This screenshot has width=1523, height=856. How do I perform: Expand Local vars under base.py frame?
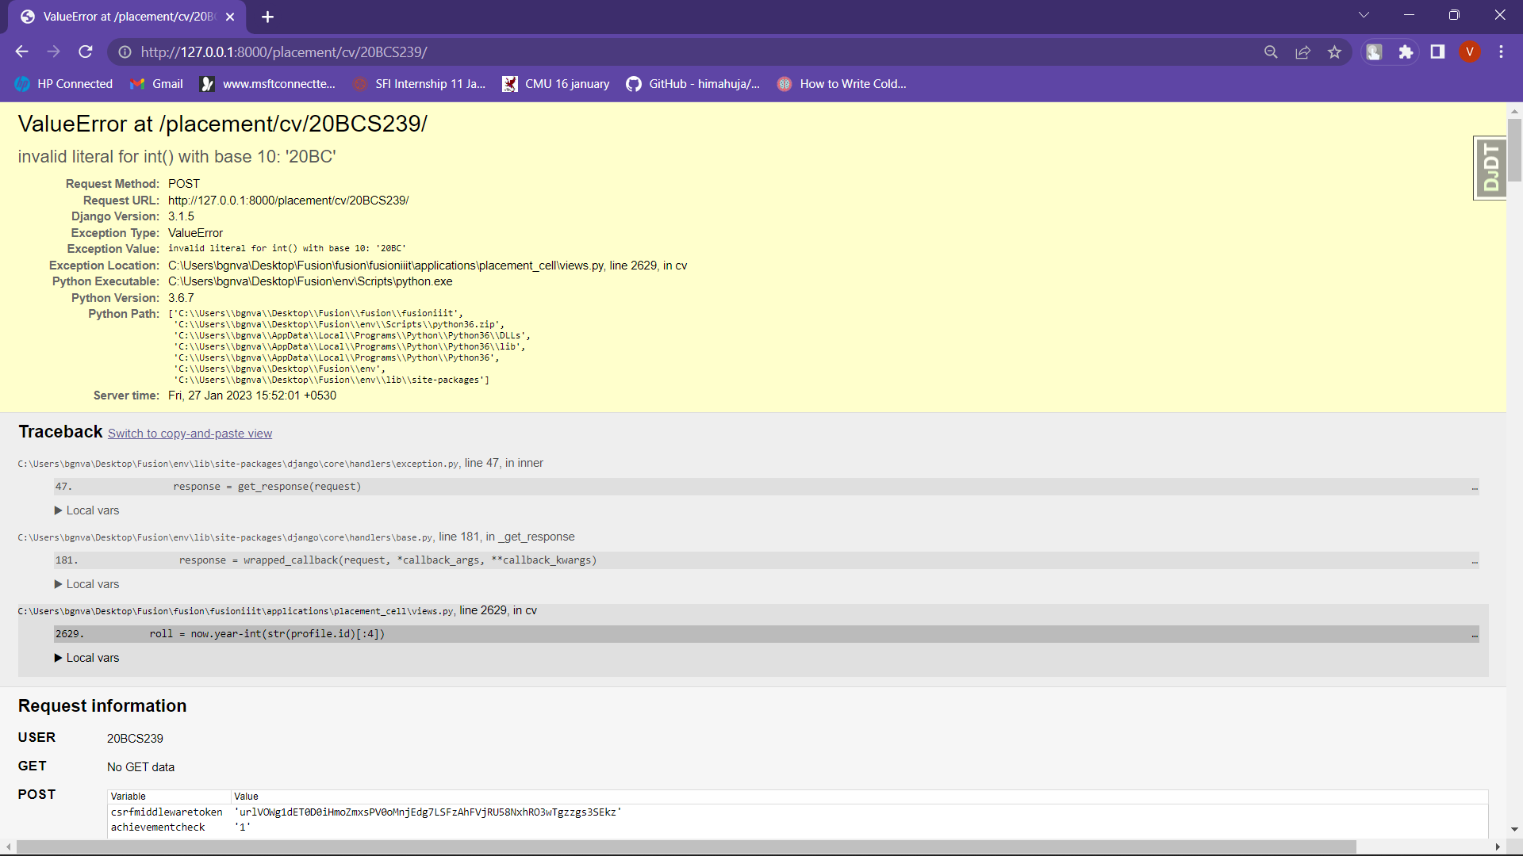pos(87,584)
